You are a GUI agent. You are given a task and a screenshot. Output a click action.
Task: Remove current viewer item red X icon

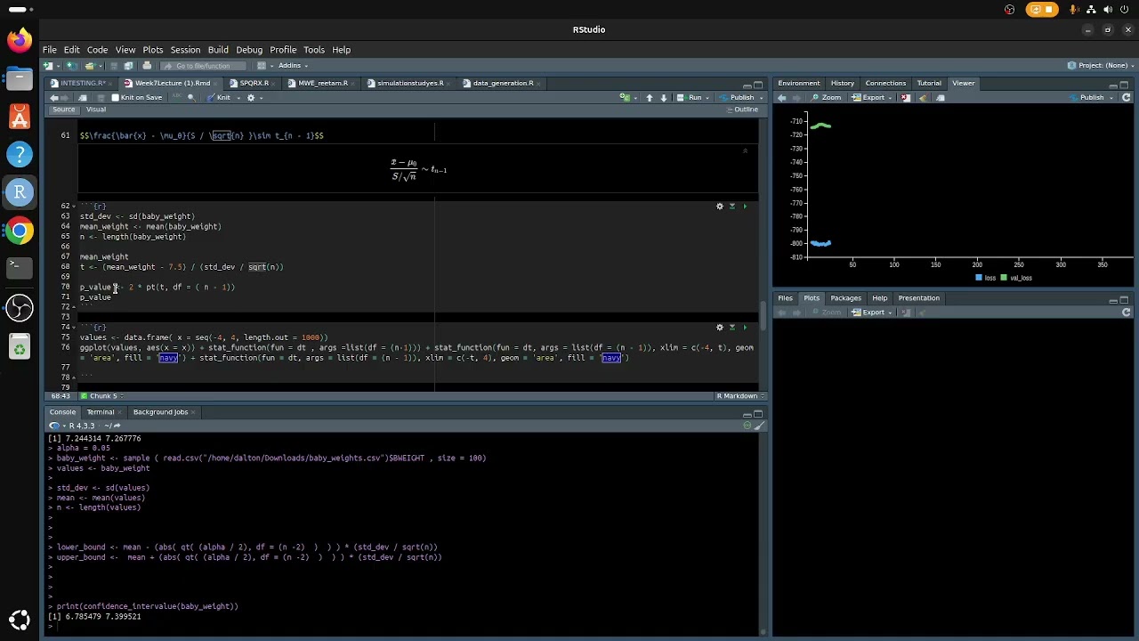906,98
